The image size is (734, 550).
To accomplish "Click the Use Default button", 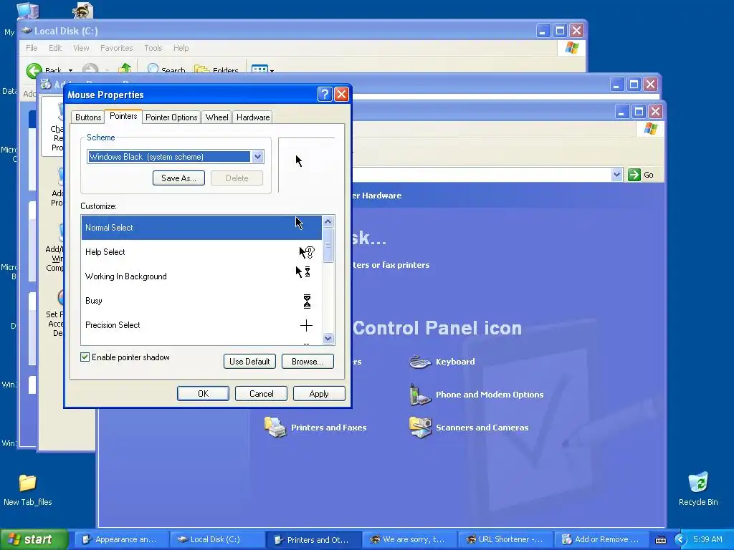I will coord(249,362).
